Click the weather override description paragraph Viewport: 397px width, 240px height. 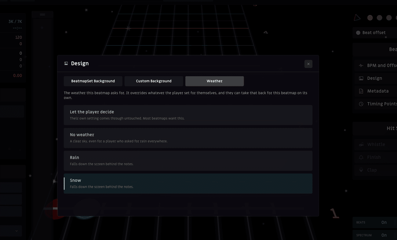[186, 95]
